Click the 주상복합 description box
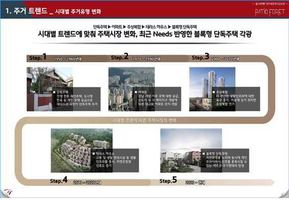 [235, 99]
